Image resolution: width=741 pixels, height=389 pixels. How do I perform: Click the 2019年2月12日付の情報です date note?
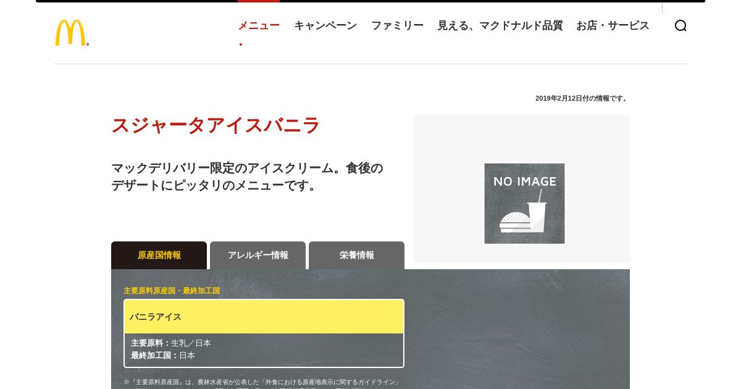click(x=582, y=98)
